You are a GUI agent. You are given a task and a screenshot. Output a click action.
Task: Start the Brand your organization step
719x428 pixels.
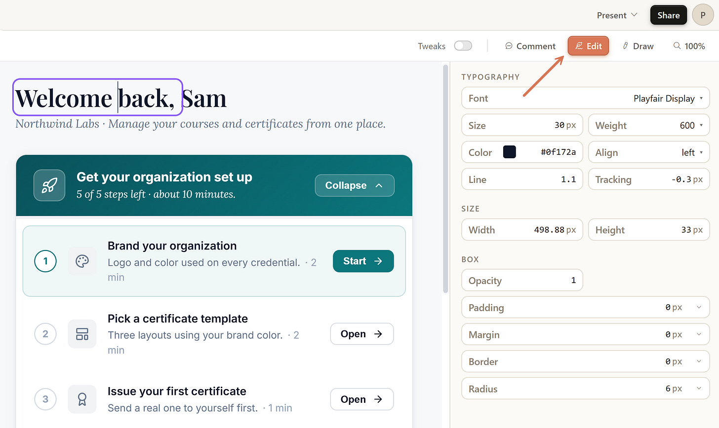(363, 261)
